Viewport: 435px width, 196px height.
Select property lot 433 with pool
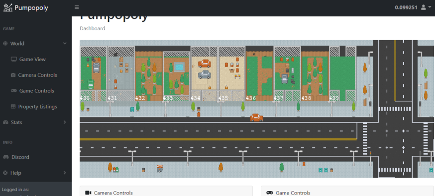(177, 76)
